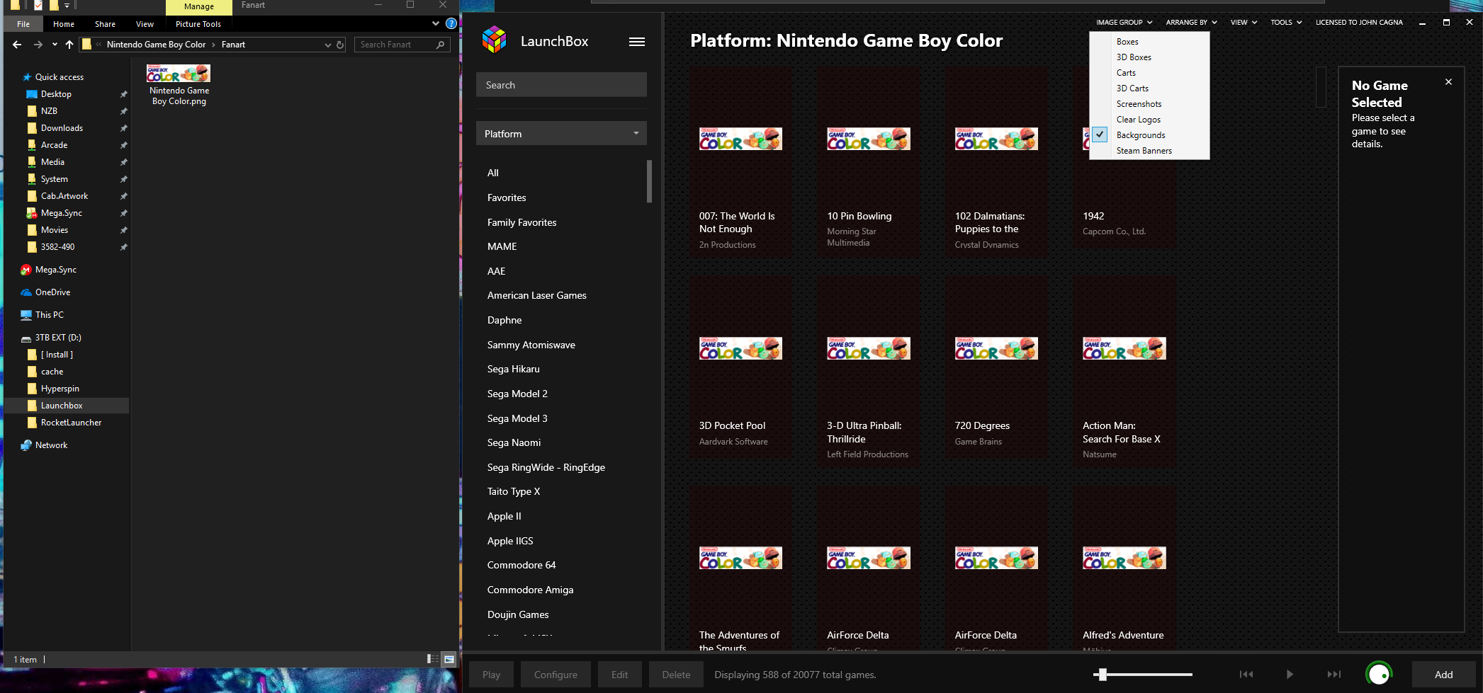Choose 3D Boxes image group
The width and height of the screenshot is (1483, 693).
coord(1134,57)
